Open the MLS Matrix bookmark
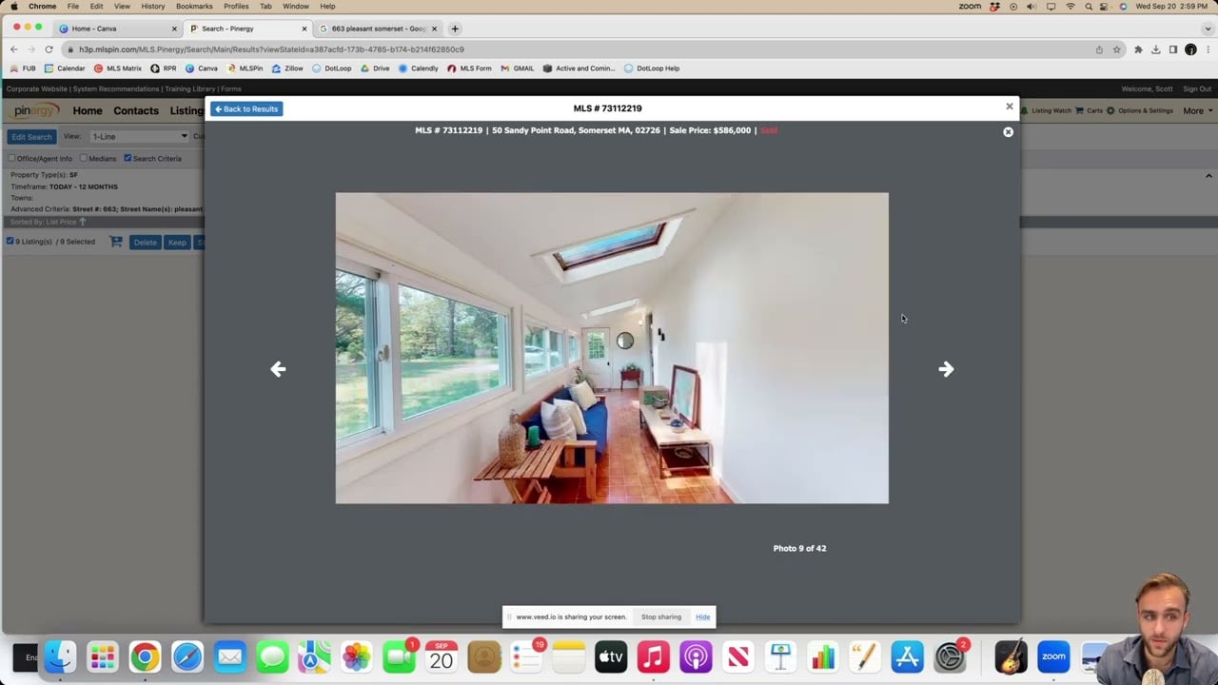This screenshot has height=685, width=1218. (118, 68)
